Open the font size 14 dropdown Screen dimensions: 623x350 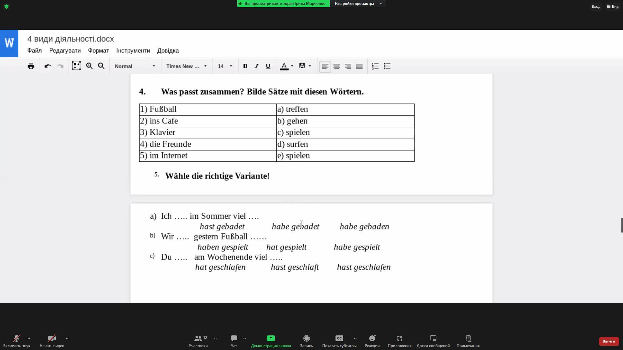pos(225,66)
